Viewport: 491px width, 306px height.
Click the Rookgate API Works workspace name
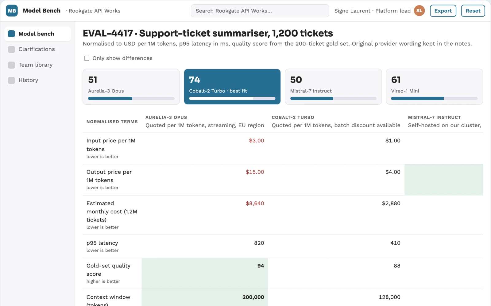(95, 11)
